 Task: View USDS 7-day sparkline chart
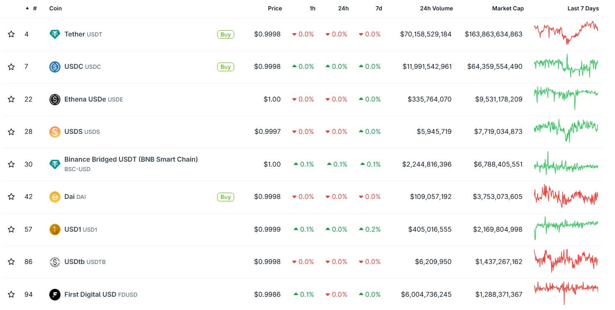(566, 131)
